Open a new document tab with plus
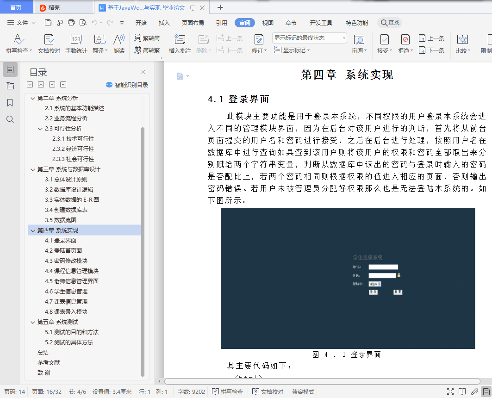Image resolution: width=492 pixels, height=398 pixels. click(220, 7)
